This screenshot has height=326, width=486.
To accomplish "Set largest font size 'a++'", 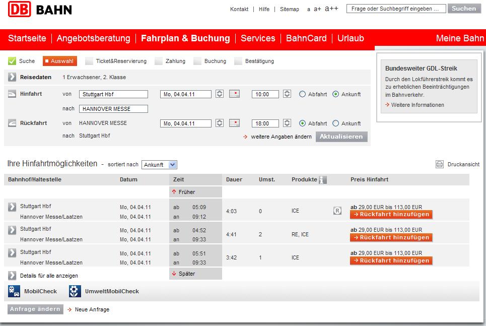I will click(332, 9).
